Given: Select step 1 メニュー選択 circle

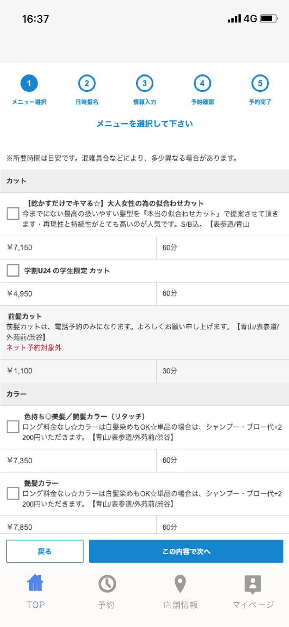Looking at the screenshot, I should 28,83.
